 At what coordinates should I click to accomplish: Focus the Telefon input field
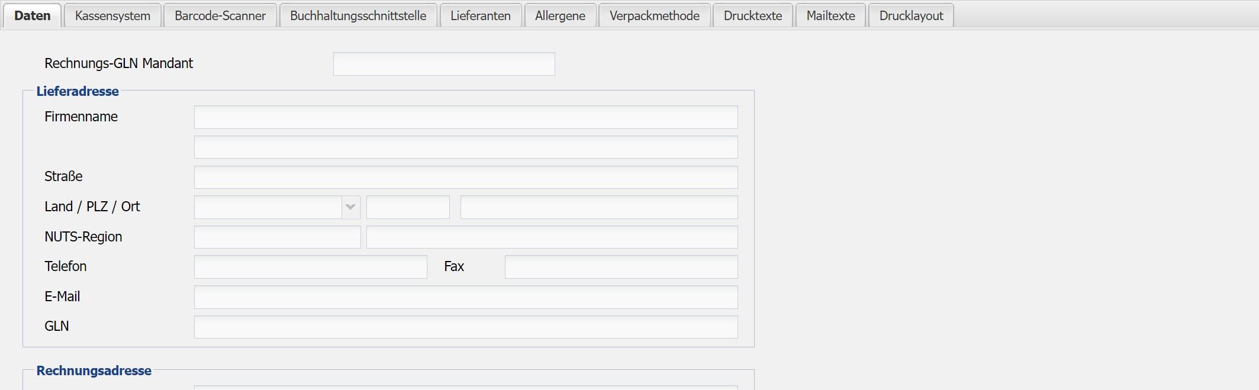[310, 267]
